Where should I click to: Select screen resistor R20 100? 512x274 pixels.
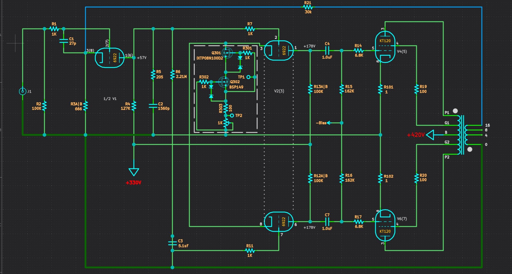pos(416,178)
